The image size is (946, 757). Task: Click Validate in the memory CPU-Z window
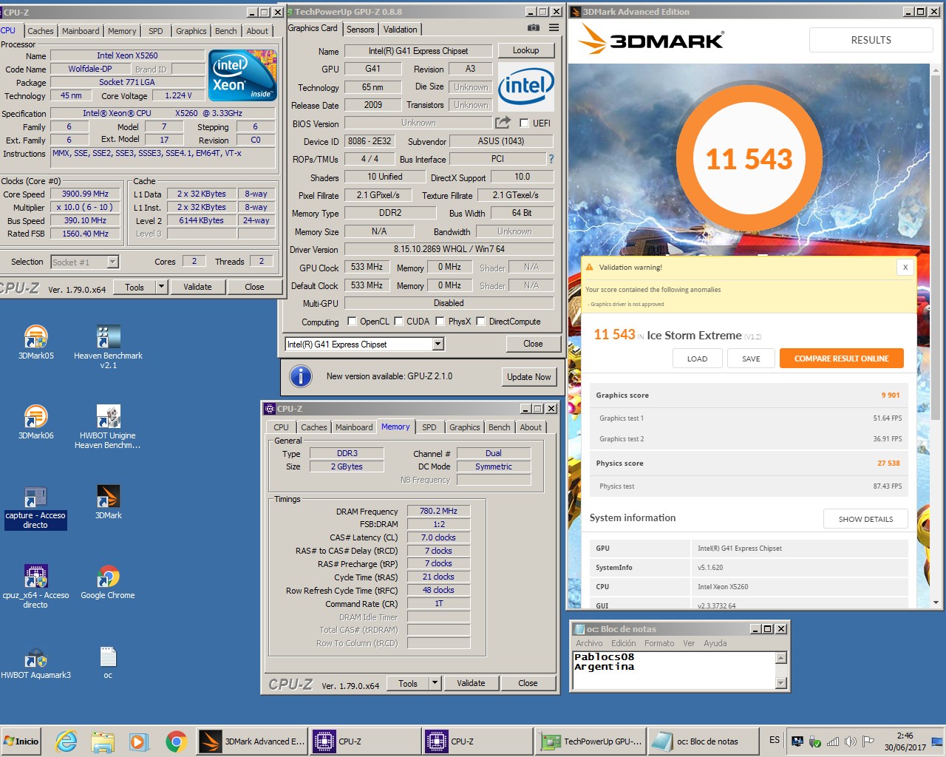[x=471, y=683]
